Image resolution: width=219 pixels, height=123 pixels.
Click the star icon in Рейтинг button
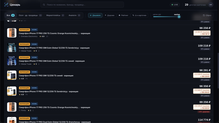point(119,15)
